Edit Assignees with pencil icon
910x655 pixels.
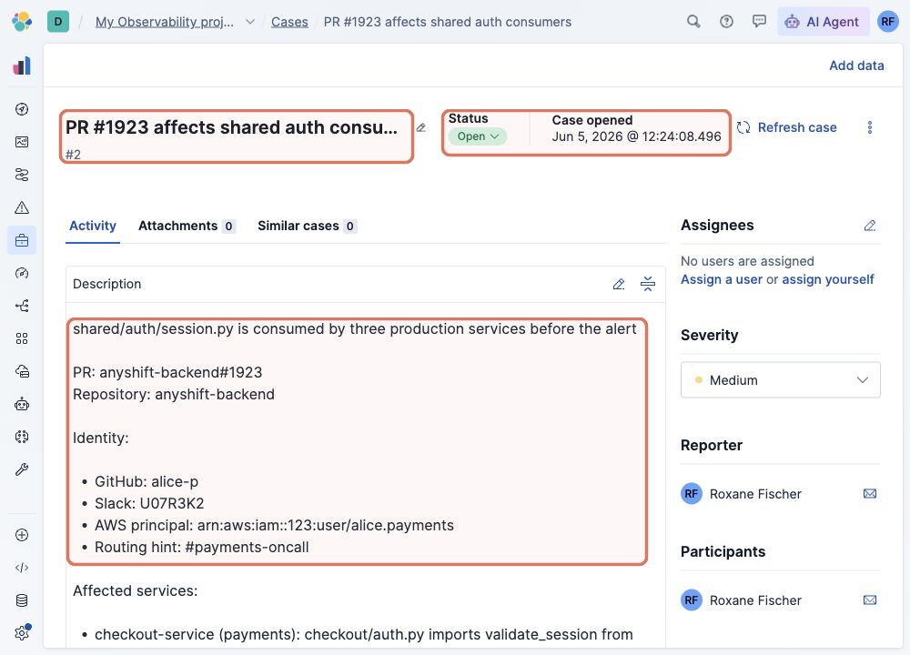coord(869,225)
